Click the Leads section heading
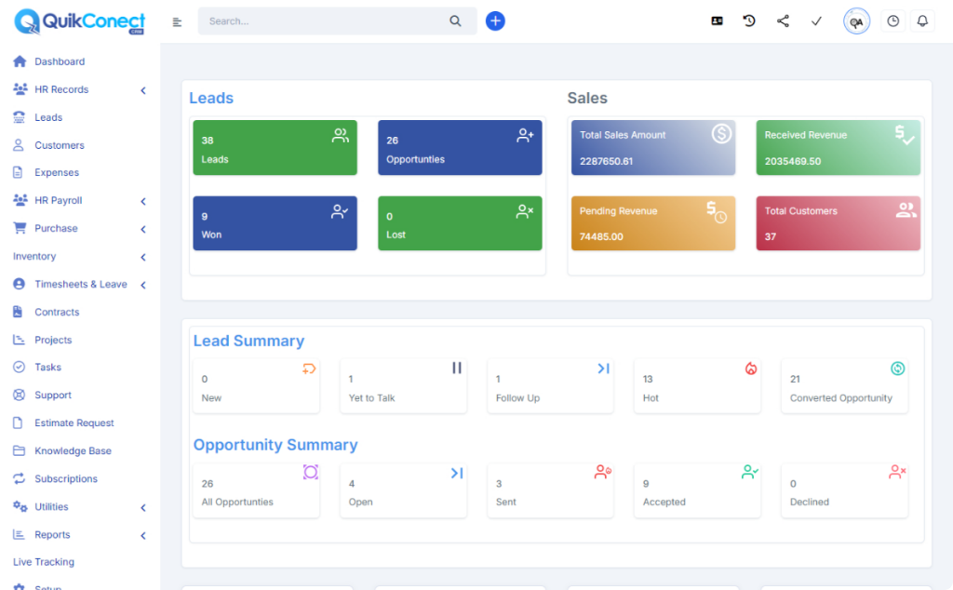The width and height of the screenshot is (953, 590). pyautogui.click(x=211, y=98)
